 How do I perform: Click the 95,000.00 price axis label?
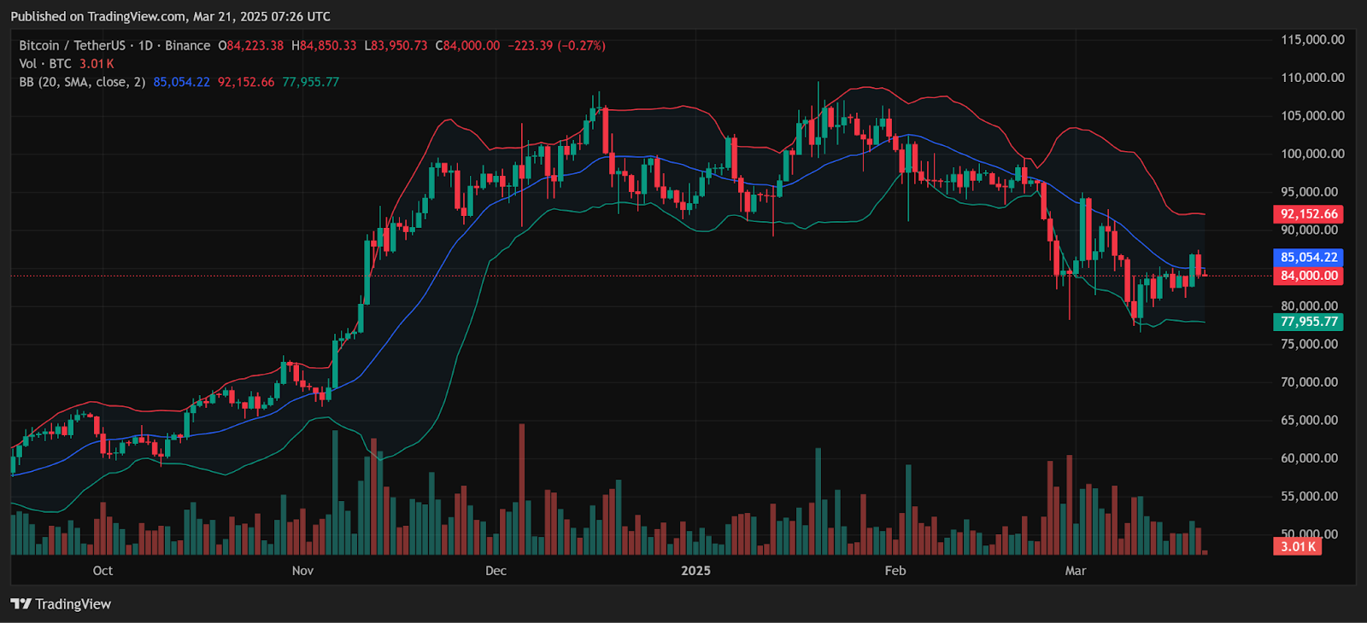(x=1309, y=192)
